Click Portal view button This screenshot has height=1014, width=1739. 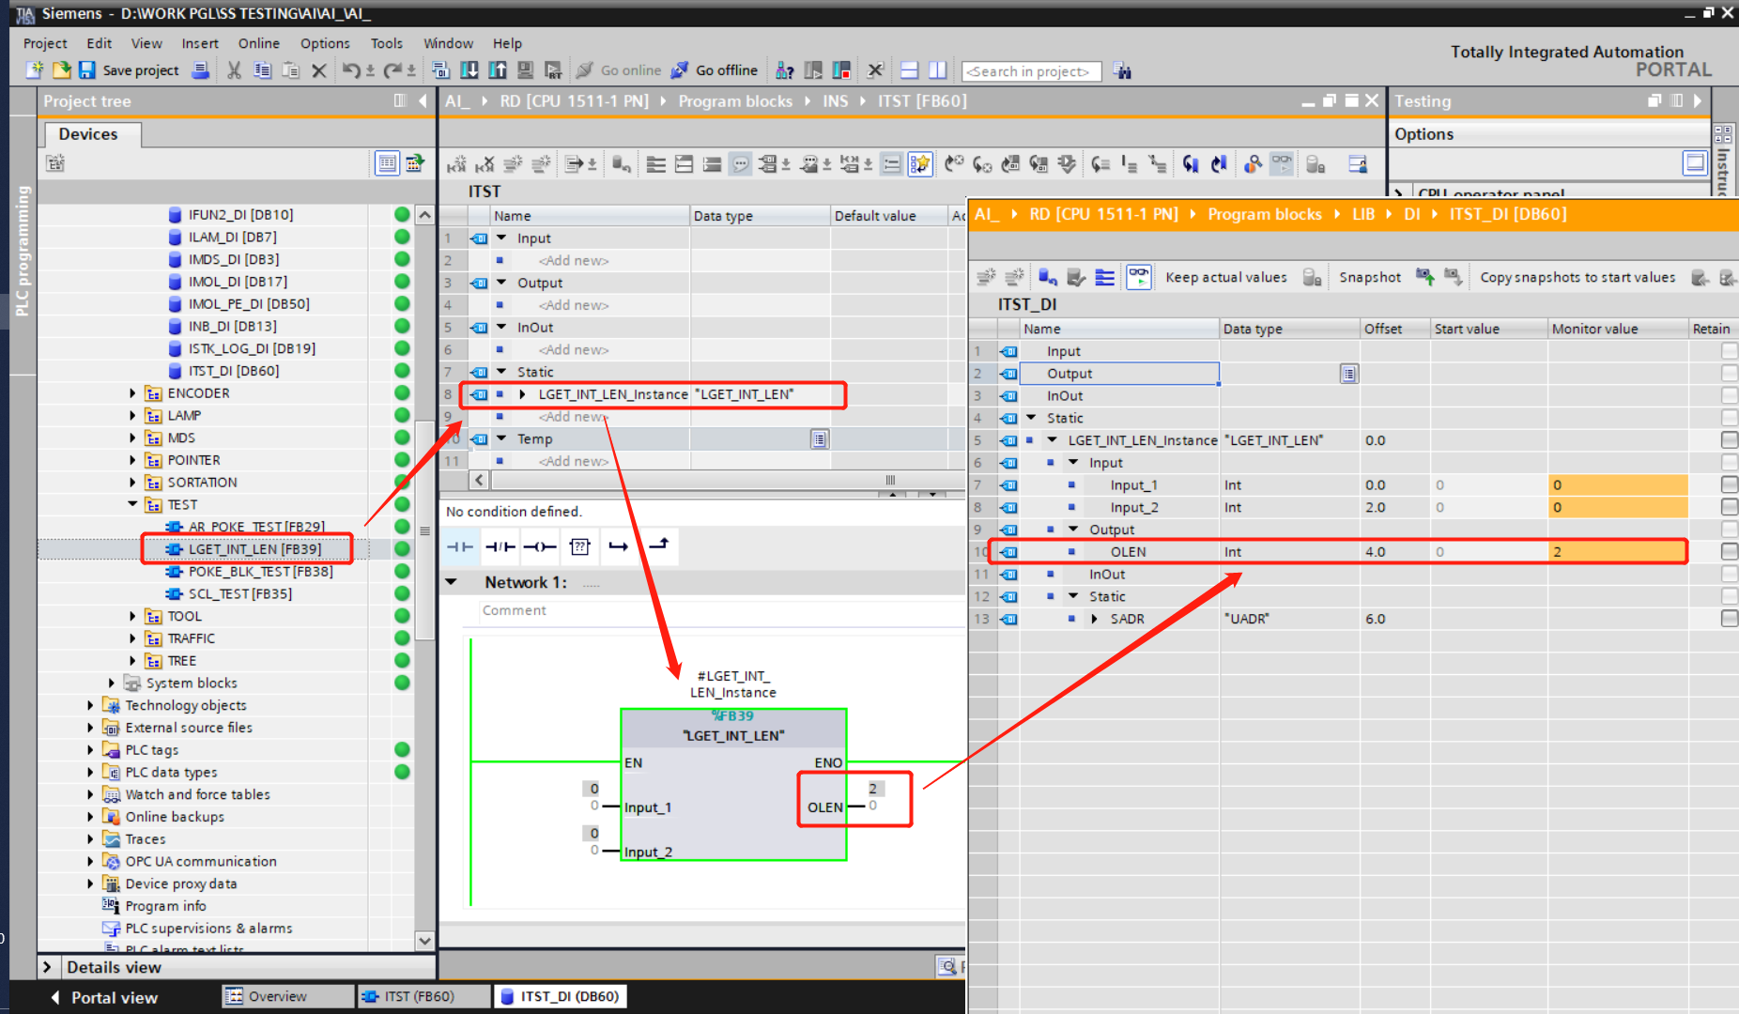click(x=104, y=997)
